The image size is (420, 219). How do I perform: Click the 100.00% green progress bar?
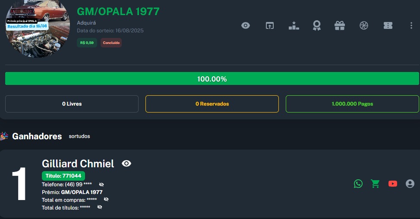pyautogui.click(x=212, y=79)
